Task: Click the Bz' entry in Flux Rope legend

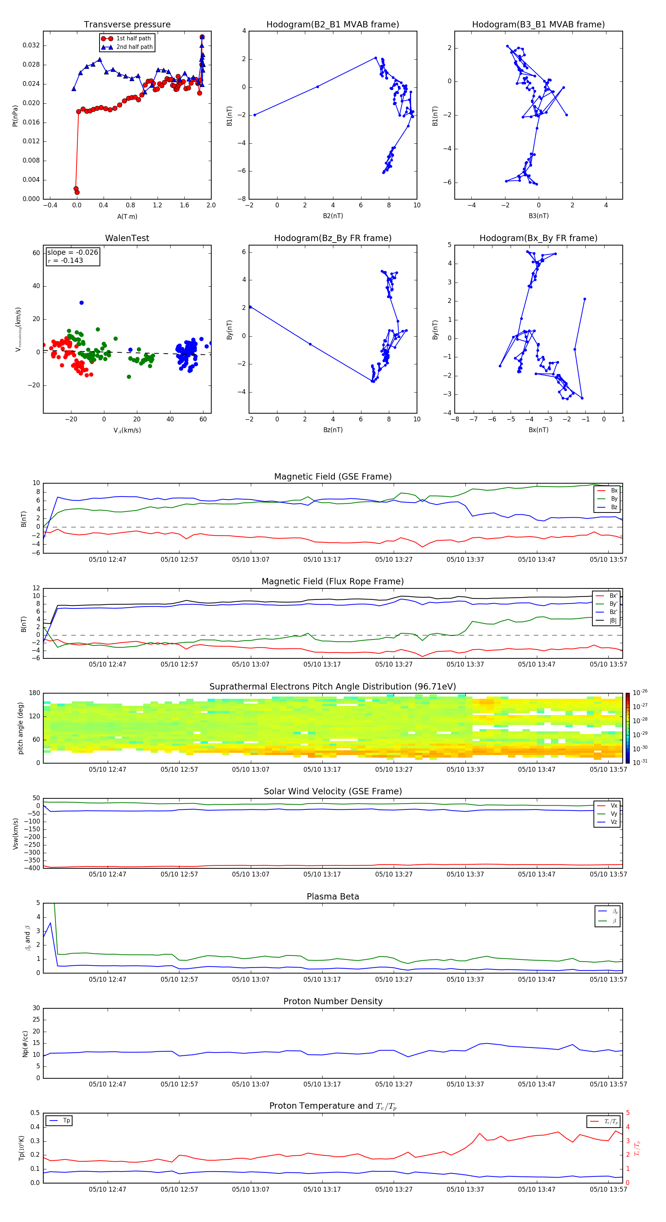Action: point(607,612)
